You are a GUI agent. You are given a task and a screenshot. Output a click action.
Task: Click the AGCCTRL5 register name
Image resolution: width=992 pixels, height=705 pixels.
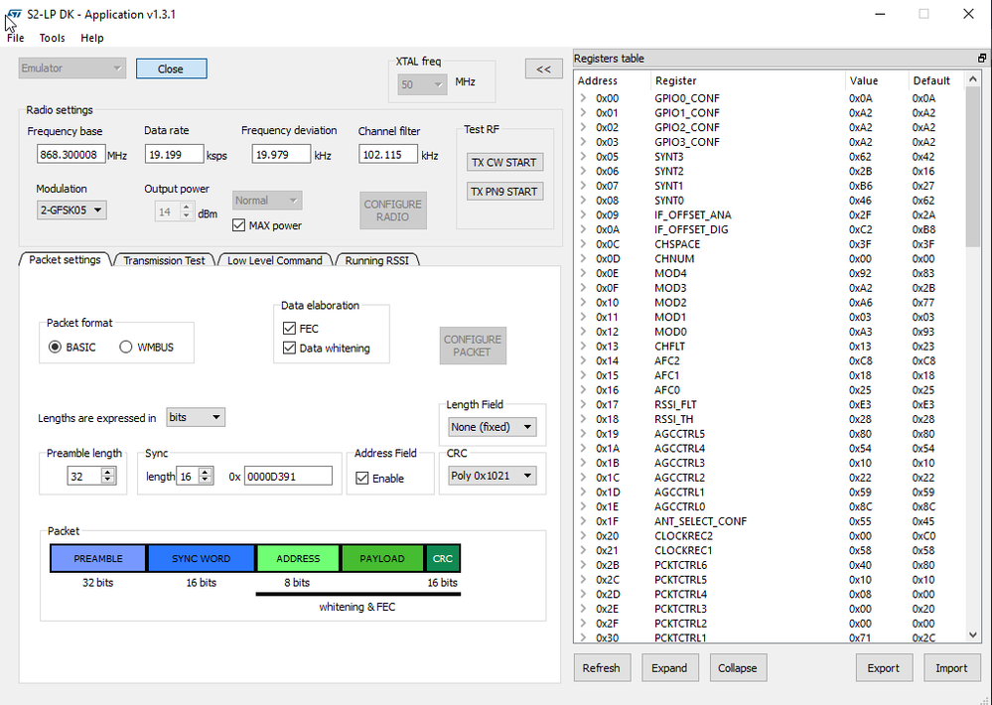point(679,434)
